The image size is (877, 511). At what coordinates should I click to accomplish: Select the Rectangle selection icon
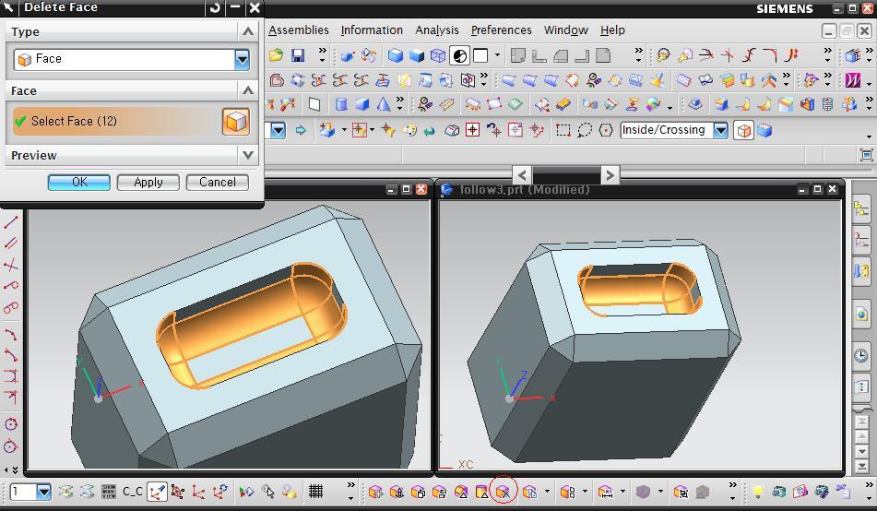point(563,130)
